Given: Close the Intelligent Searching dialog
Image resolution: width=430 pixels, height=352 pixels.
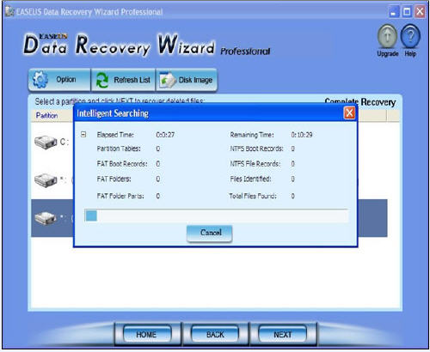Looking at the screenshot, I should [349, 113].
